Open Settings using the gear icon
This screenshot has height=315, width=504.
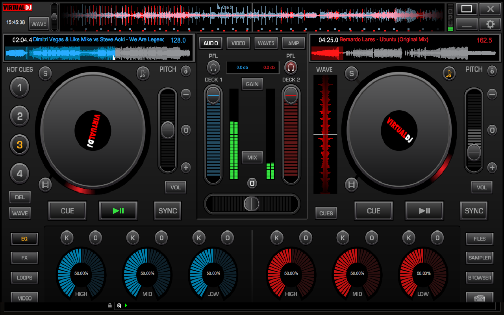[x=490, y=24]
